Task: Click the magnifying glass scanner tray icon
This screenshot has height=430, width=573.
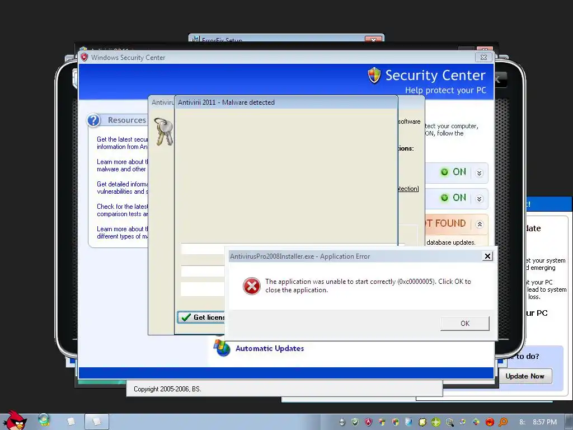Action: tap(449, 422)
